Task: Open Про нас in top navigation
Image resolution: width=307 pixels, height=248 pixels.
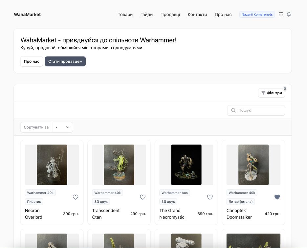Action: [223, 14]
